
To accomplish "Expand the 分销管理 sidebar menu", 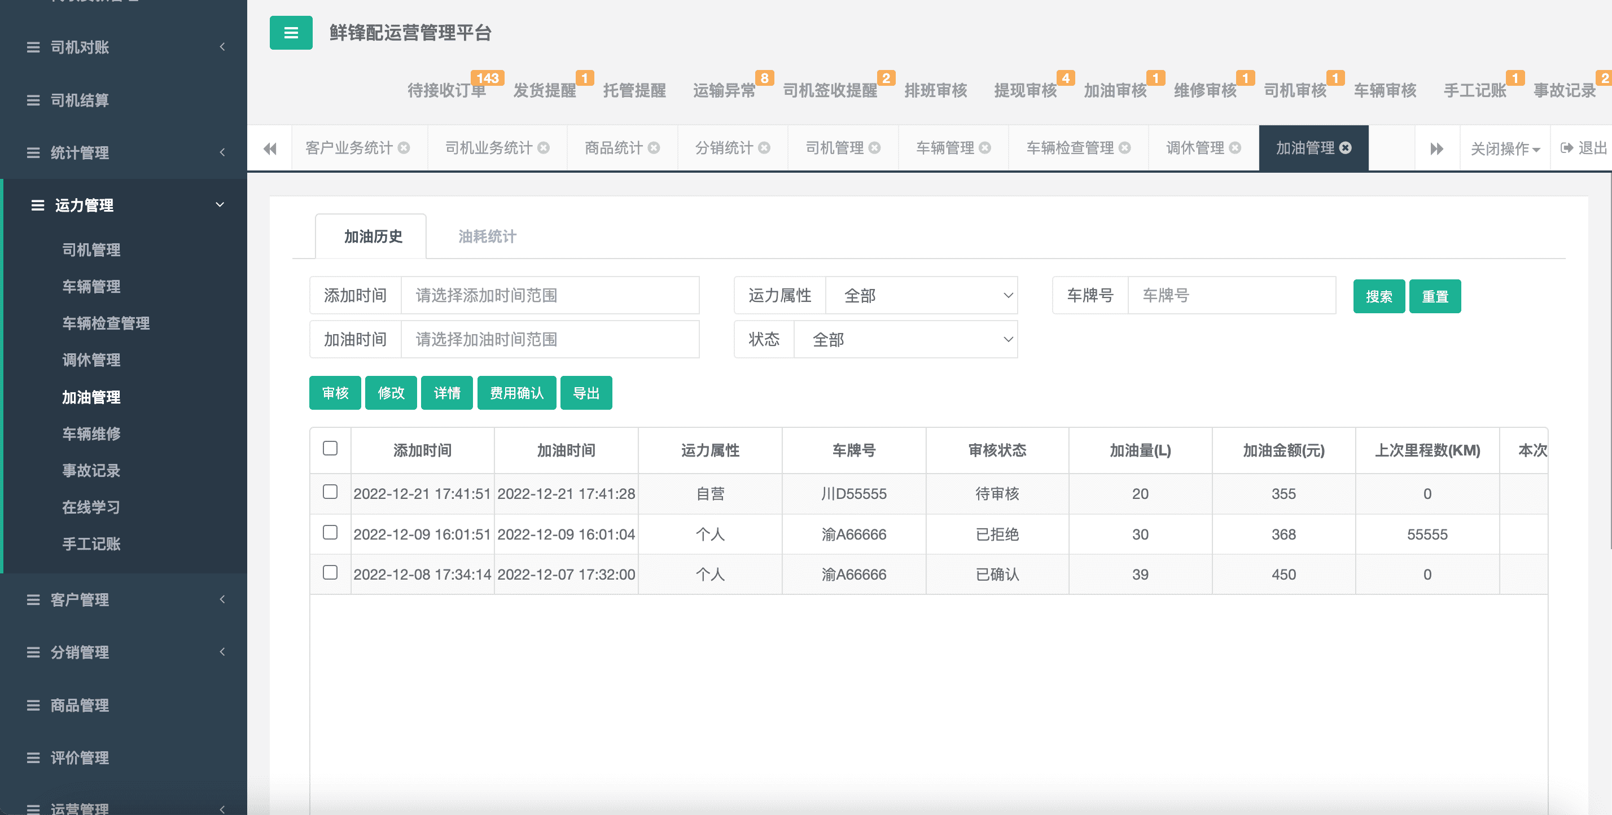I will point(222,652).
